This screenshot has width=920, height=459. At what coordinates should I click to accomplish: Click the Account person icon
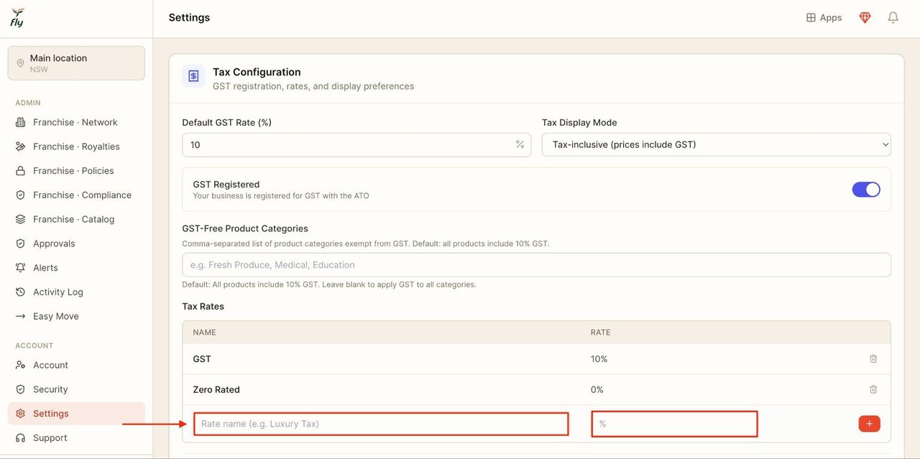(x=20, y=365)
